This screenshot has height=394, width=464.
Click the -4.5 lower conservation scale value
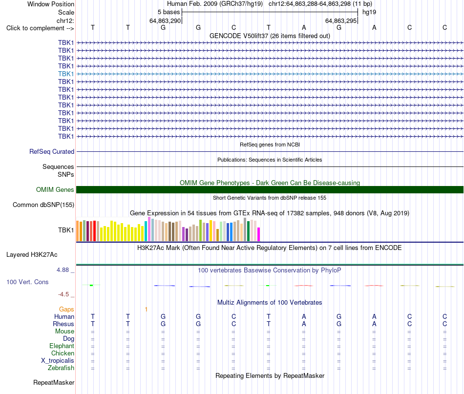[x=63, y=294]
